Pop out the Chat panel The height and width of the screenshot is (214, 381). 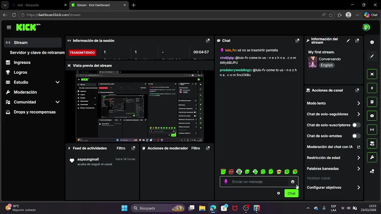coord(297,41)
